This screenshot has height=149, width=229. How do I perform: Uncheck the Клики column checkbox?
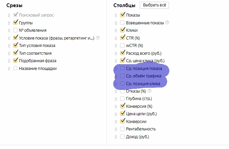(x=122, y=30)
